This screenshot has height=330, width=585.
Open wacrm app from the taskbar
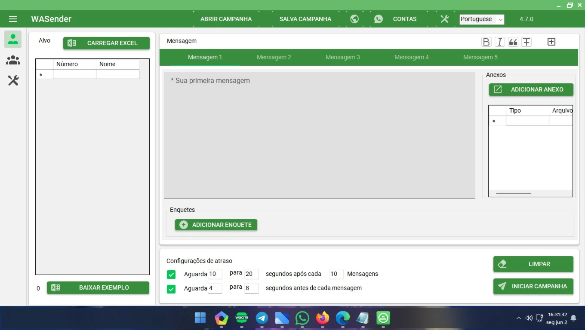242,318
